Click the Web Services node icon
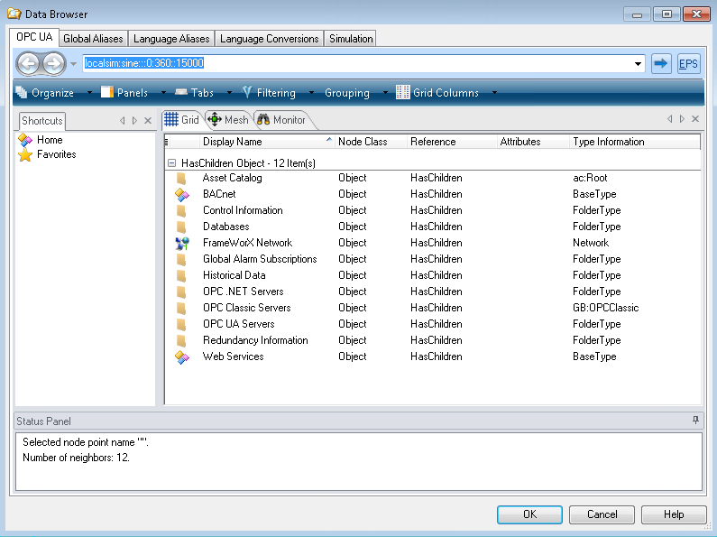The width and height of the screenshot is (717, 537). (182, 356)
